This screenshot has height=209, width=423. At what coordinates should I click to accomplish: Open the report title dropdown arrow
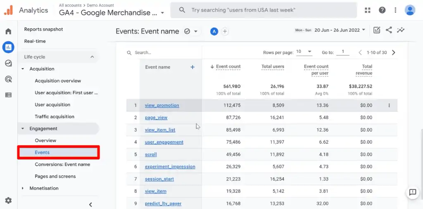(196, 31)
